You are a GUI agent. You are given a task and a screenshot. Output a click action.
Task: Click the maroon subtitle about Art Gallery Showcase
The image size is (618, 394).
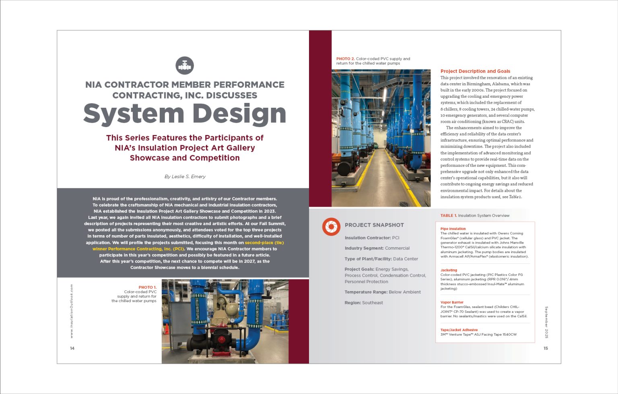(x=185, y=148)
